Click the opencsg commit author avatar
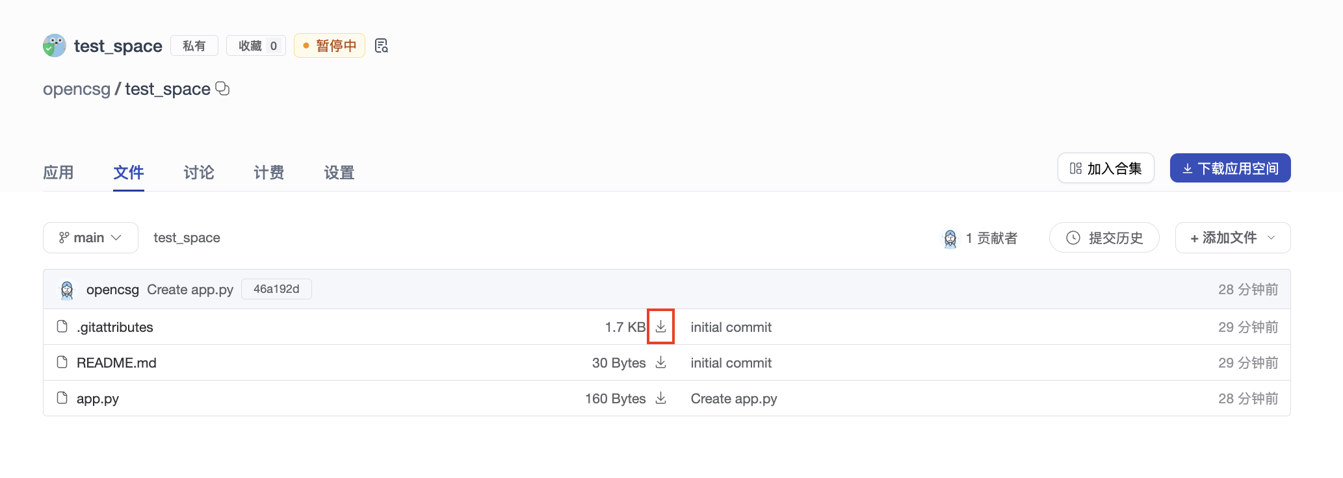Image resolution: width=1343 pixels, height=478 pixels. pyautogui.click(x=67, y=290)
